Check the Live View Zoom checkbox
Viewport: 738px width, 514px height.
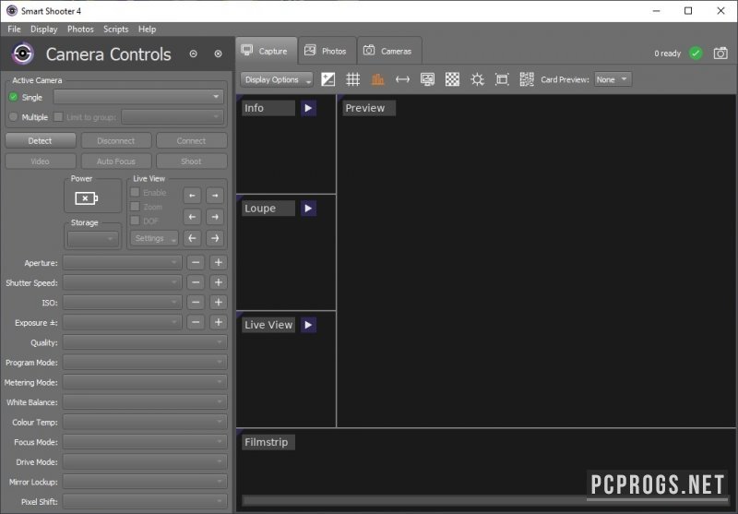pos(135,206)
